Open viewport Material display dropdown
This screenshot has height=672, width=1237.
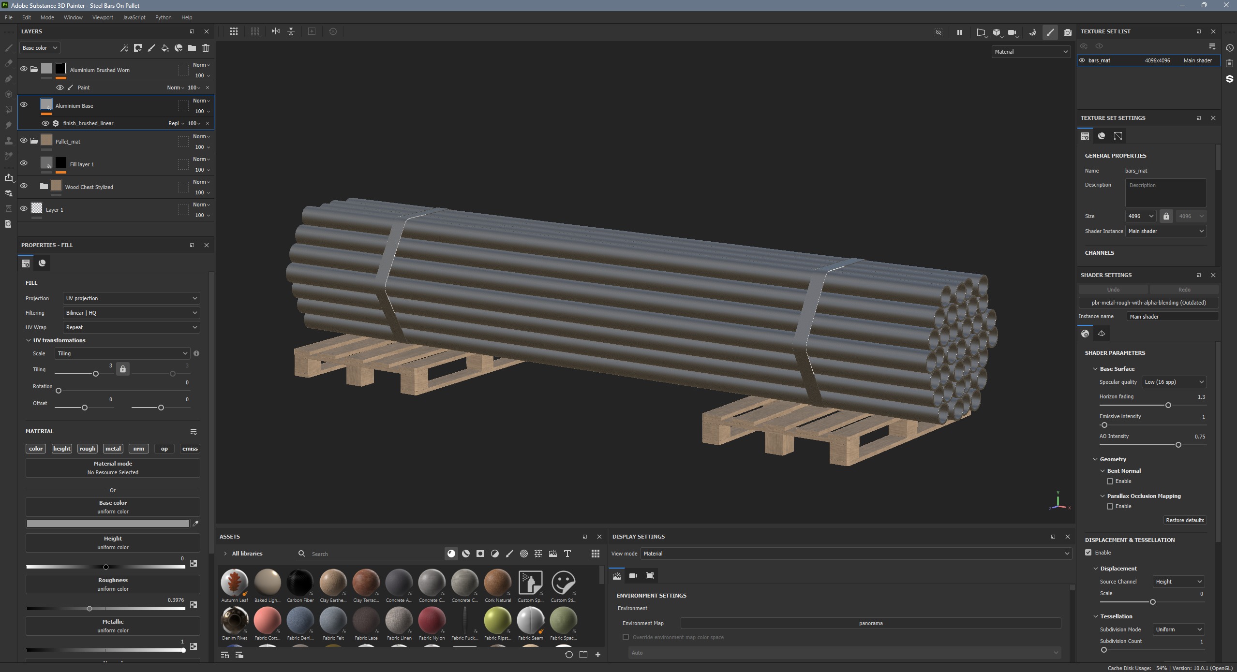1031,52
